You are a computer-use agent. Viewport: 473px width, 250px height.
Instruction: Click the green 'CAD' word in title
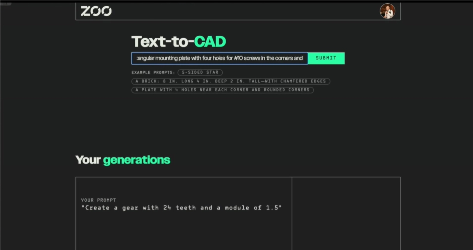(210, 42)
